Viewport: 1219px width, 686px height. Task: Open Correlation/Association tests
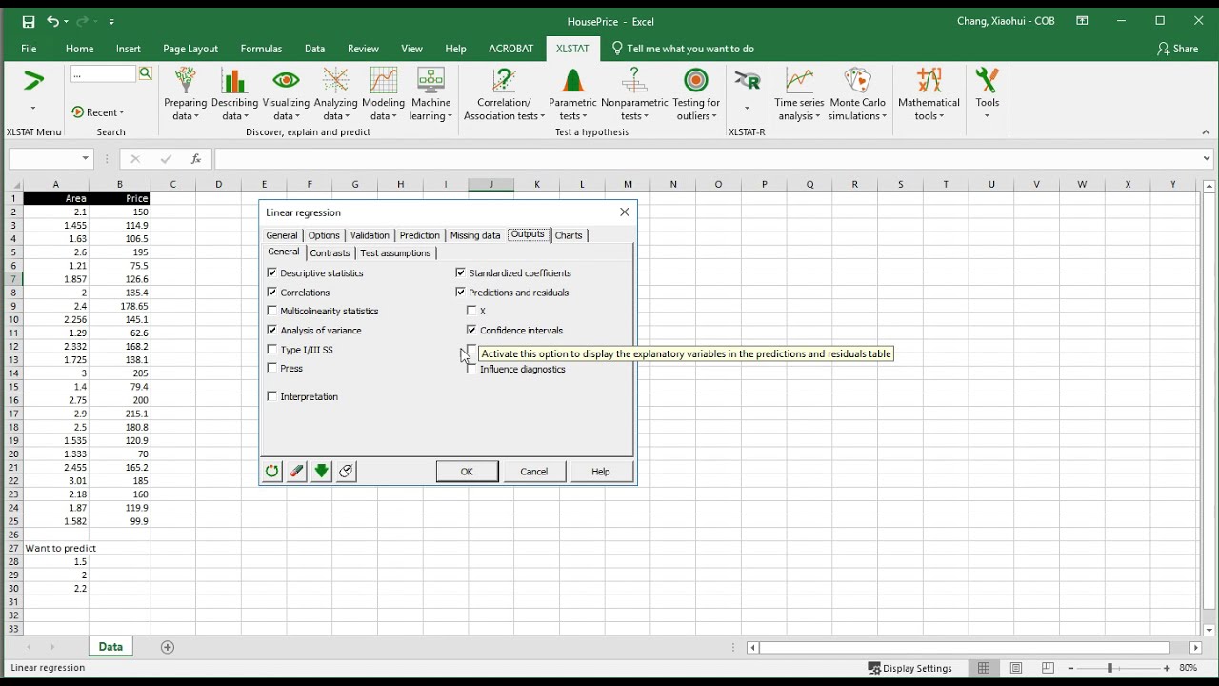click(504, 94)
